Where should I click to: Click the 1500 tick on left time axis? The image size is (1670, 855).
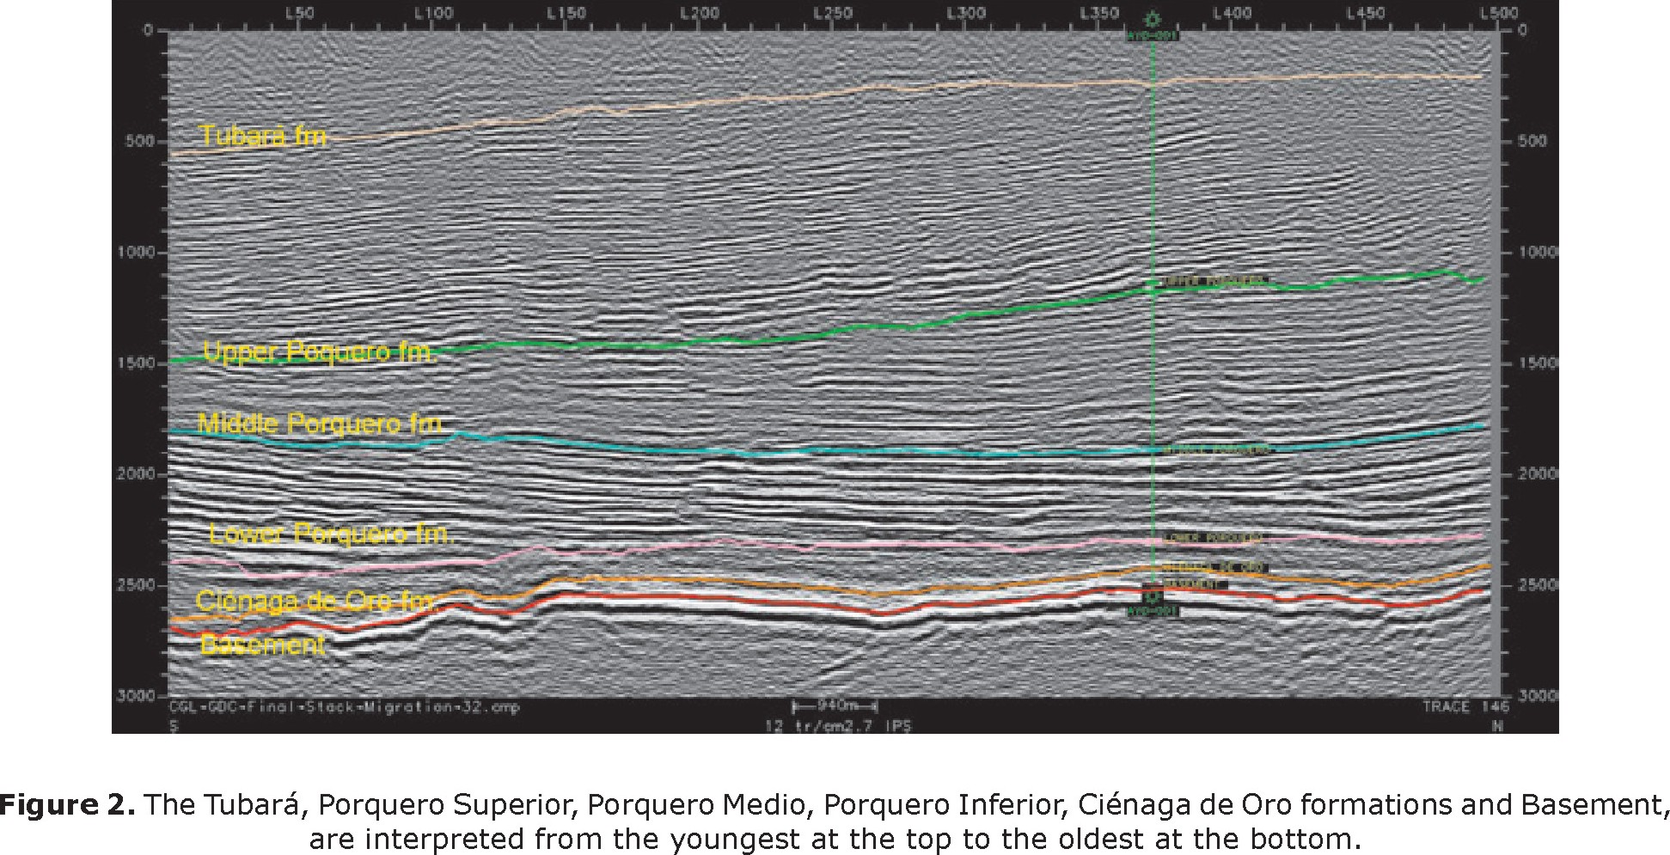pyautogui.click(x=135, y=363)
